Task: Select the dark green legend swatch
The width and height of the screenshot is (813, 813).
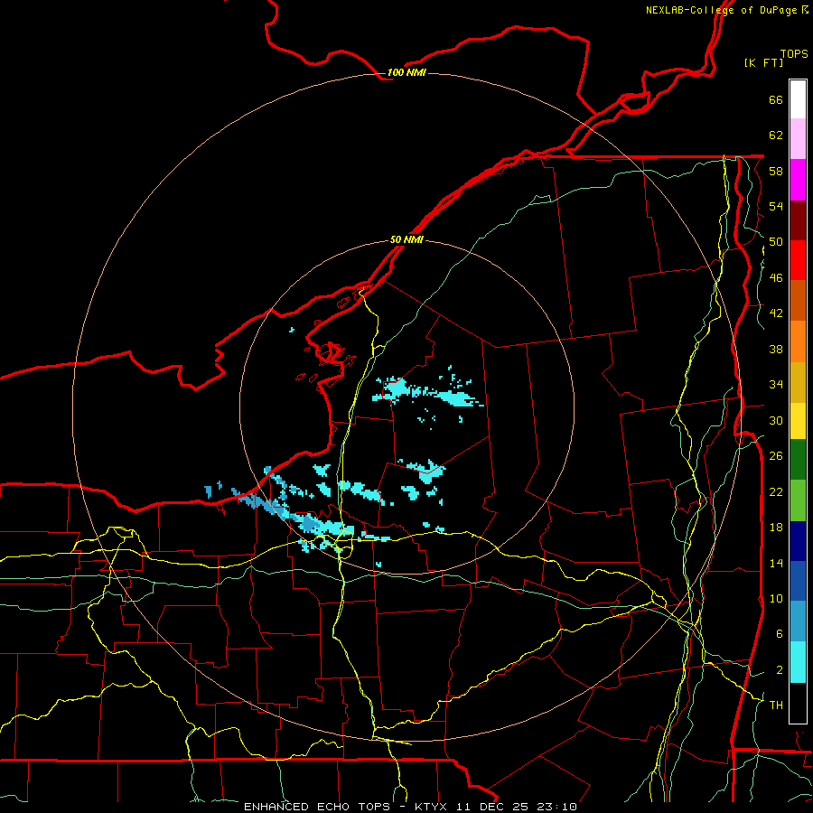Action: (798, 460)
